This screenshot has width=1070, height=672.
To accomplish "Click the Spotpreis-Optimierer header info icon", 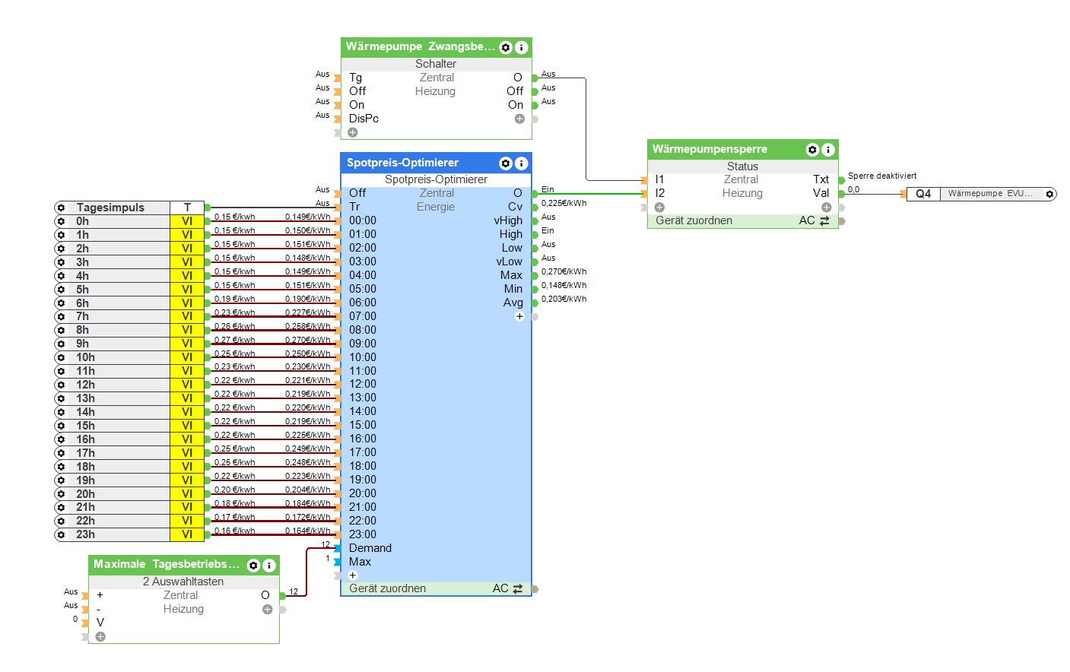I will [521, 163].
